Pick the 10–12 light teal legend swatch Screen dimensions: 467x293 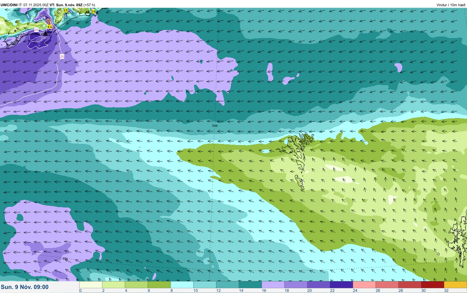pyautogui.click(x=205, y=285)
